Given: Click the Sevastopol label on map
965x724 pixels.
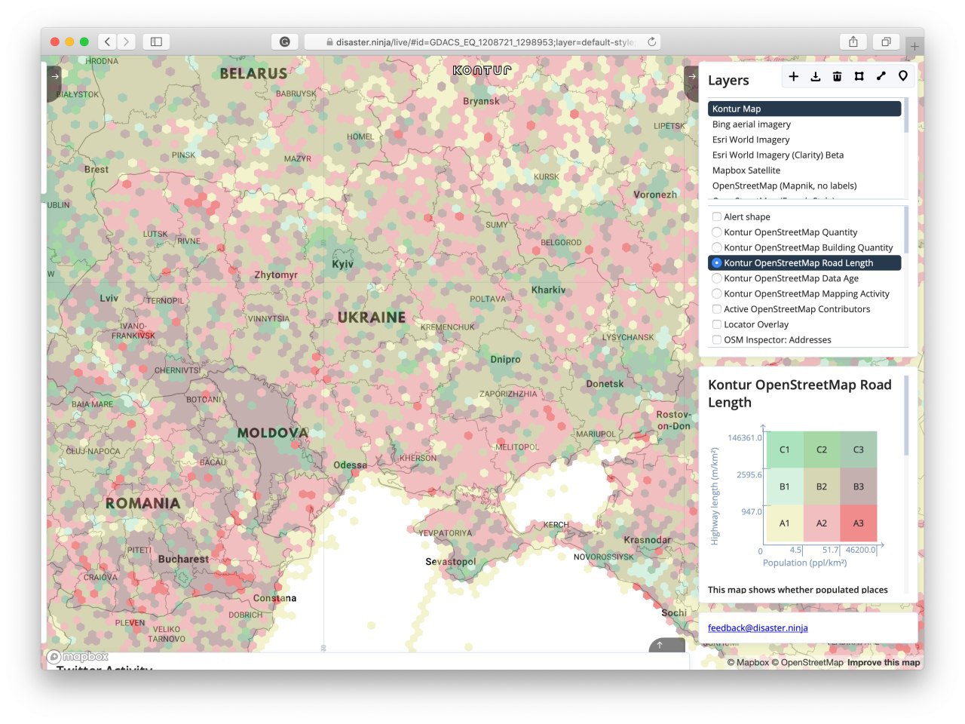Looking at the screenshot, I should (451, 561).
